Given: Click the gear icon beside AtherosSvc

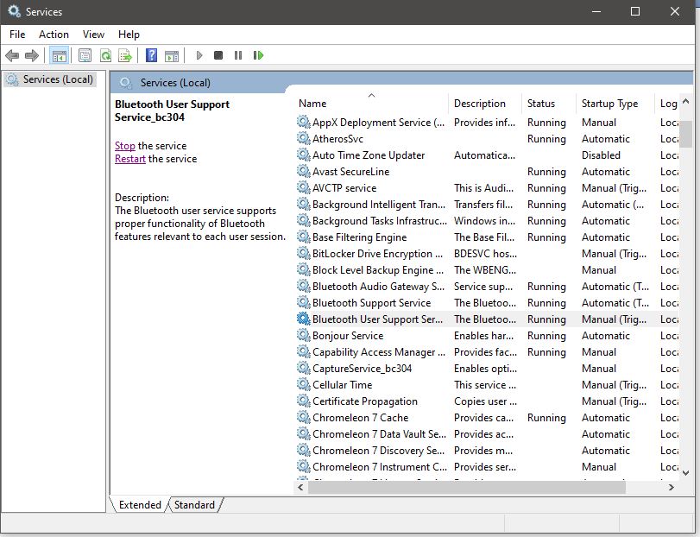Looking at the screenshot, I should pyautogui.click(x=304, y=138).
